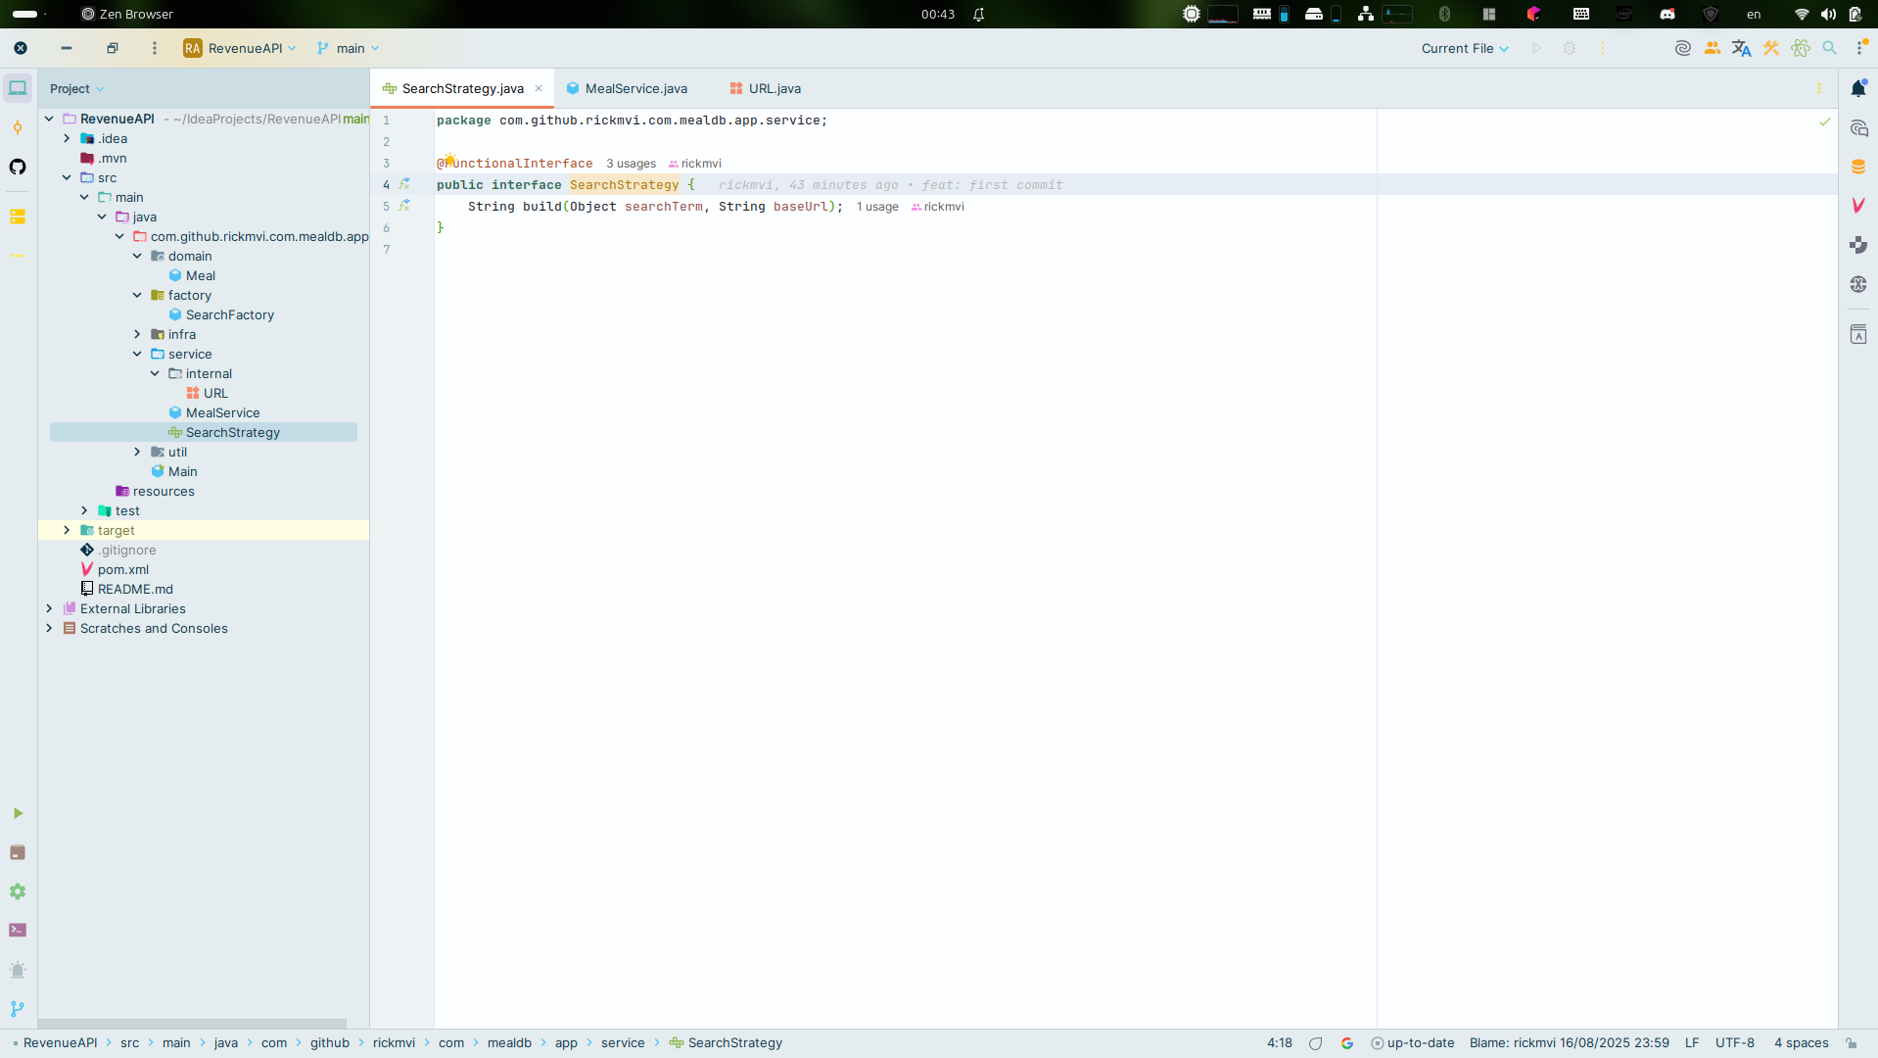Collapse the domain package
The width and height of the screenshot is (1878, 1058).
[137, 256]
